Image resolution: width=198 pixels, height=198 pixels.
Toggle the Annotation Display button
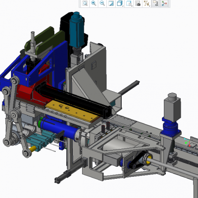[155, 3]
